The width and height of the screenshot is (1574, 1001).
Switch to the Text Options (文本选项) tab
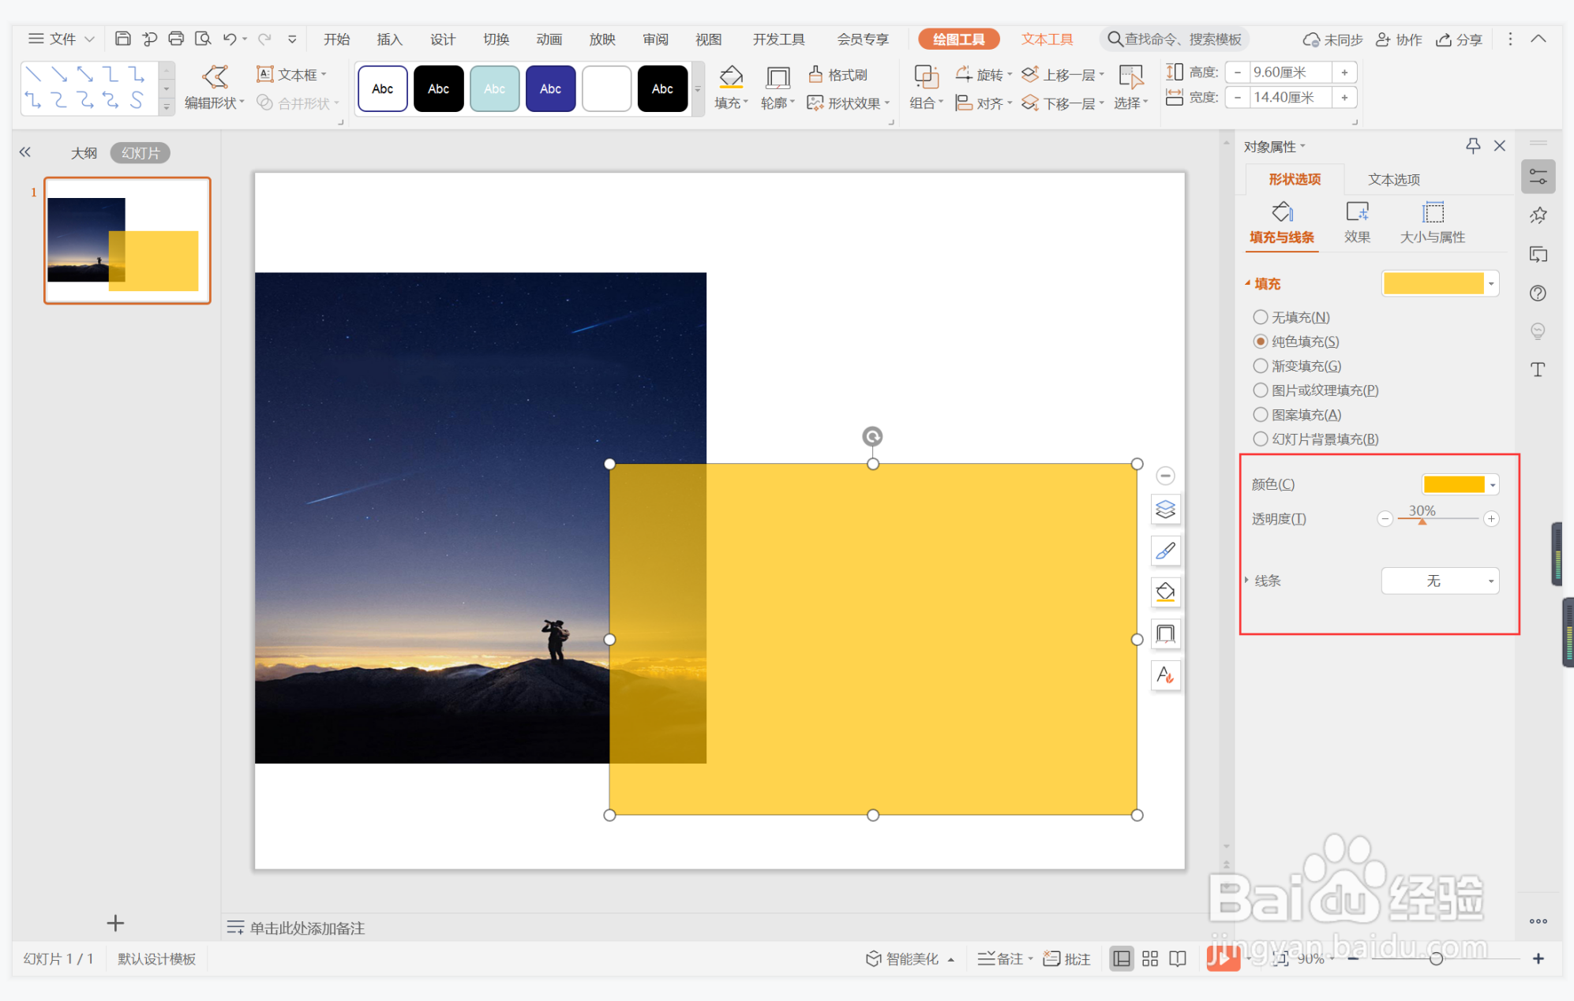(x=1393, y=180)
